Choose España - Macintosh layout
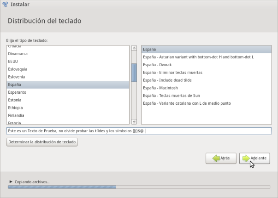 click(x=207, y=88)
